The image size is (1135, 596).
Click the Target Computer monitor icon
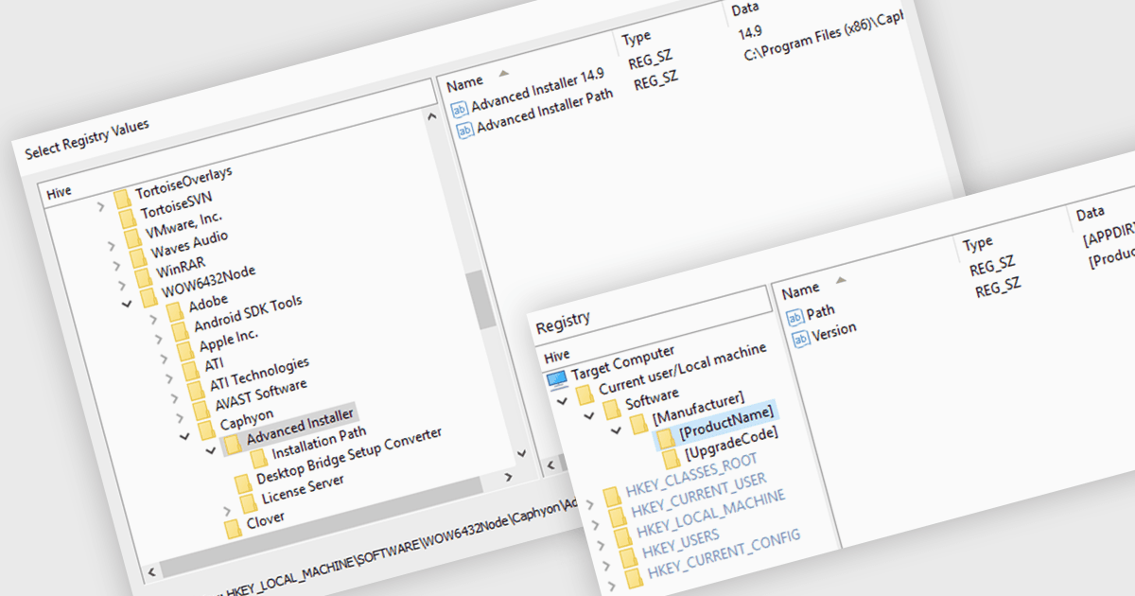pos(556,378)
